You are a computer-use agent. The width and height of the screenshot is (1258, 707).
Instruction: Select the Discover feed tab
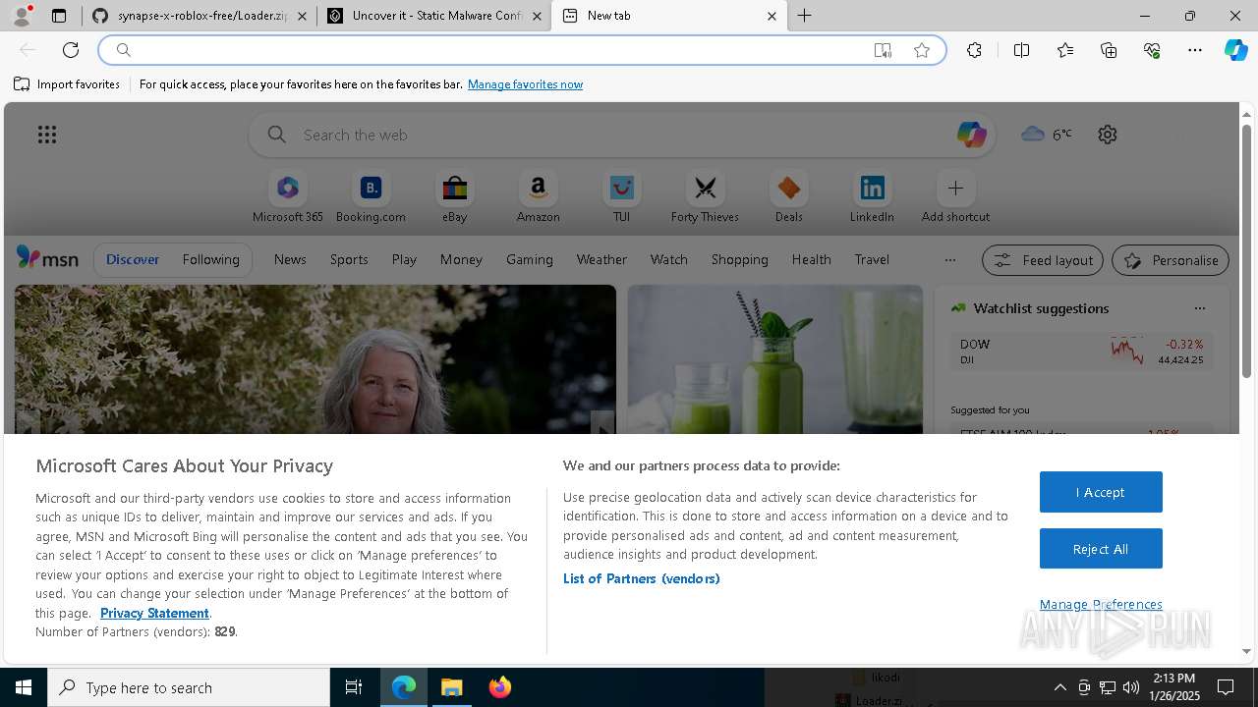(x=133, y=259)
